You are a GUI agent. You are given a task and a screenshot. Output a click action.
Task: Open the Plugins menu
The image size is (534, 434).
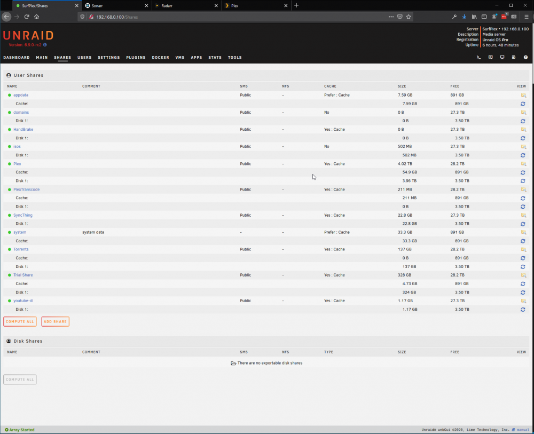(x=136, y=58)
